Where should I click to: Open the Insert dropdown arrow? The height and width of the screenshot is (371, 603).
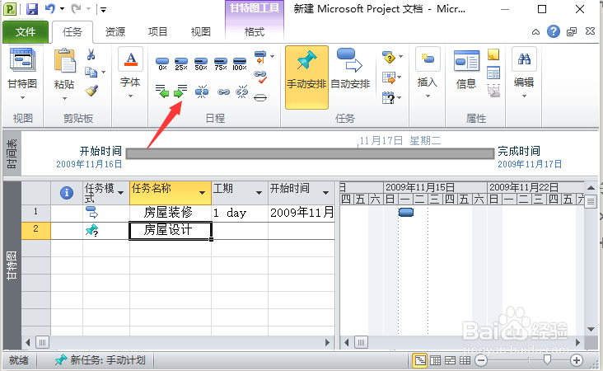pos(428,96)
